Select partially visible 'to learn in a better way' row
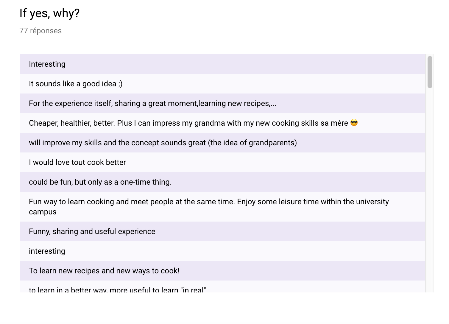Viewport: 449px width, 324px height. [222, 286]
